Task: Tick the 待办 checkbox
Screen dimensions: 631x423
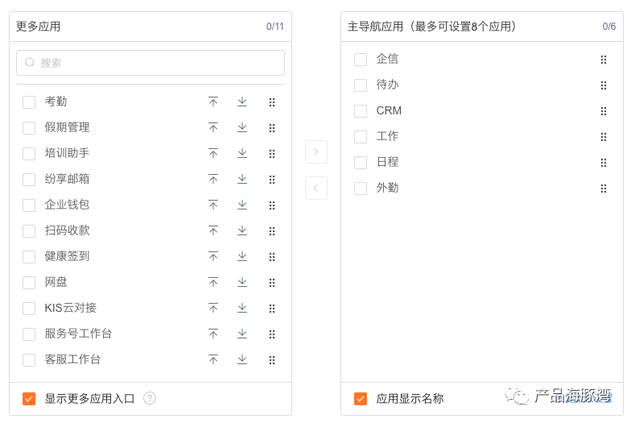Action: (361, 85)
